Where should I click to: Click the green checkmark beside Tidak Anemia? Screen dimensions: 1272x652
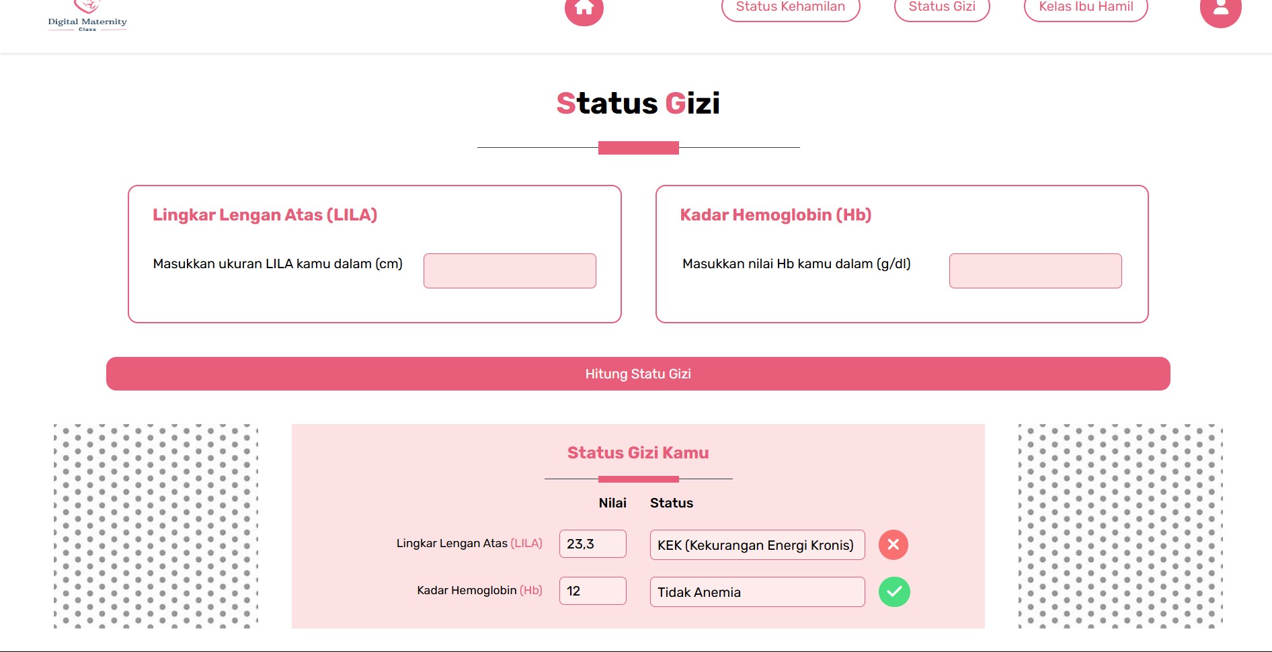[894, 592]
